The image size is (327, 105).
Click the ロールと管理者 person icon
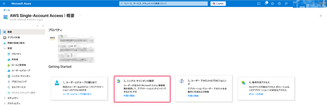pos(9,65)
